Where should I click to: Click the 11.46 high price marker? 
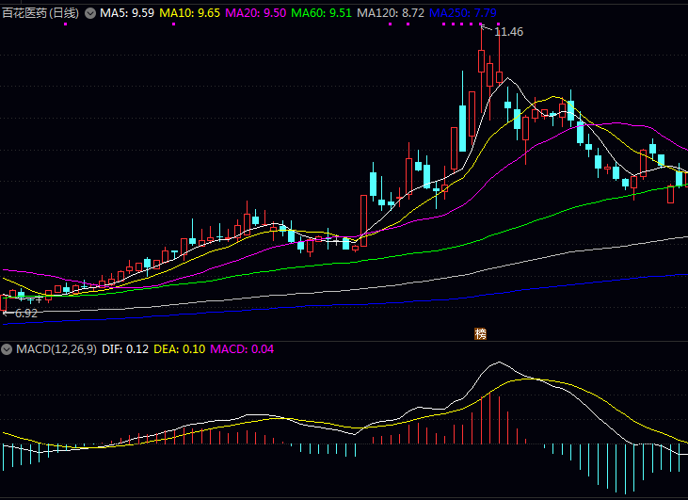point(508,32)
